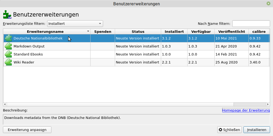
Task: Select the Wiki Reader row name
Action: click(x=24, y=62)
